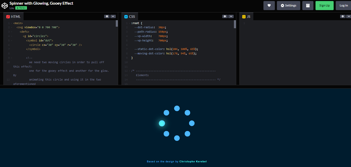Open the CSS editor settings gear
The image size is (351, 167).
[225, 16]
